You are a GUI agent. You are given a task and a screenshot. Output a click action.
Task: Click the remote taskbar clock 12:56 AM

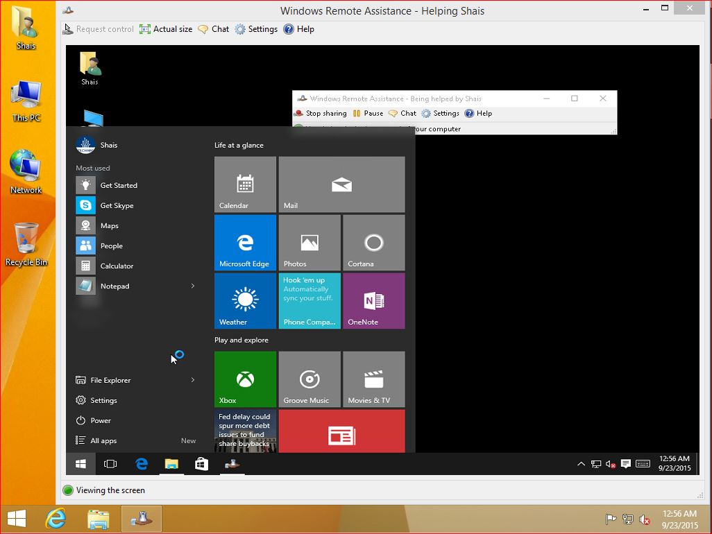[x=675, y=463]
